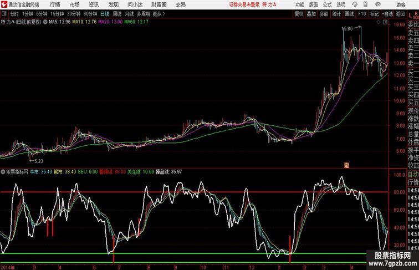Switch to the 1分钟 period tab
Screen dimensions: 419x270
tap(28, 14)
